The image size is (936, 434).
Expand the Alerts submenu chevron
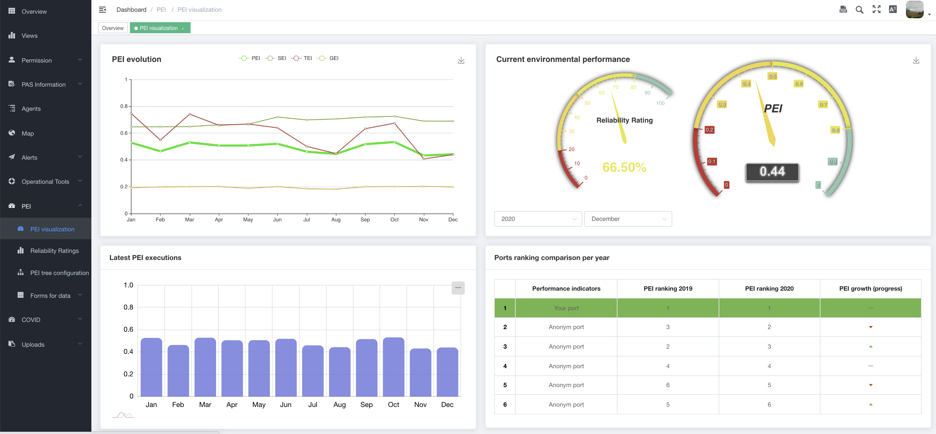pyautogui.click(x=80, y=157)
